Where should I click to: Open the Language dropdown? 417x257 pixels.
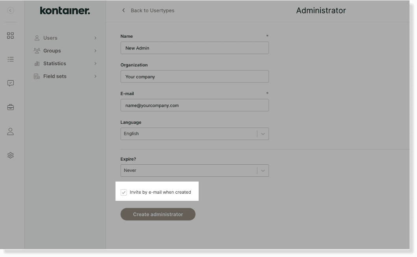262,134
